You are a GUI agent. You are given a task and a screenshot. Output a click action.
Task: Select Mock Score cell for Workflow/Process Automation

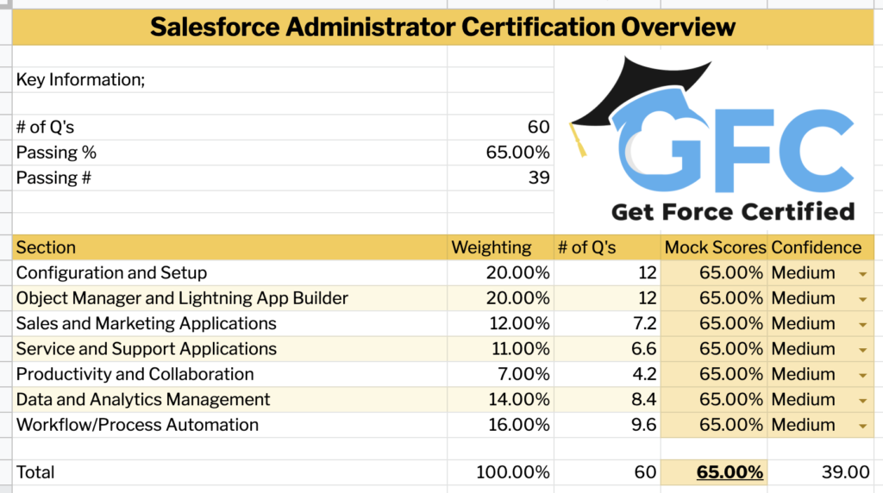[x=714, y=425]
